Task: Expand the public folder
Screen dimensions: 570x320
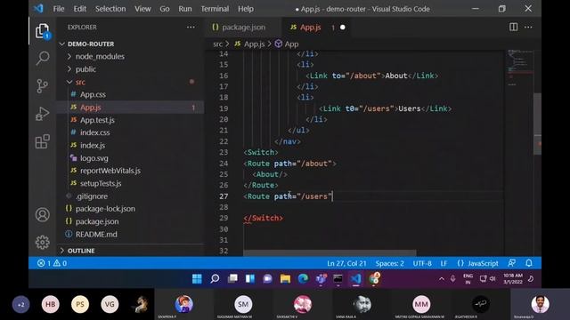Action: 85,69
